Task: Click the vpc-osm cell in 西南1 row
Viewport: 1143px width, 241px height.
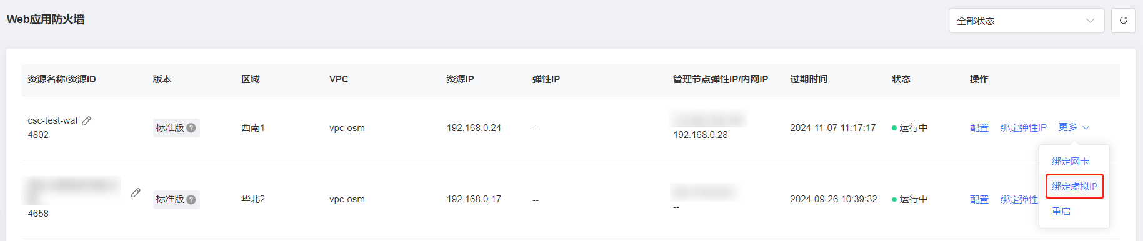Action: (347, 128)
